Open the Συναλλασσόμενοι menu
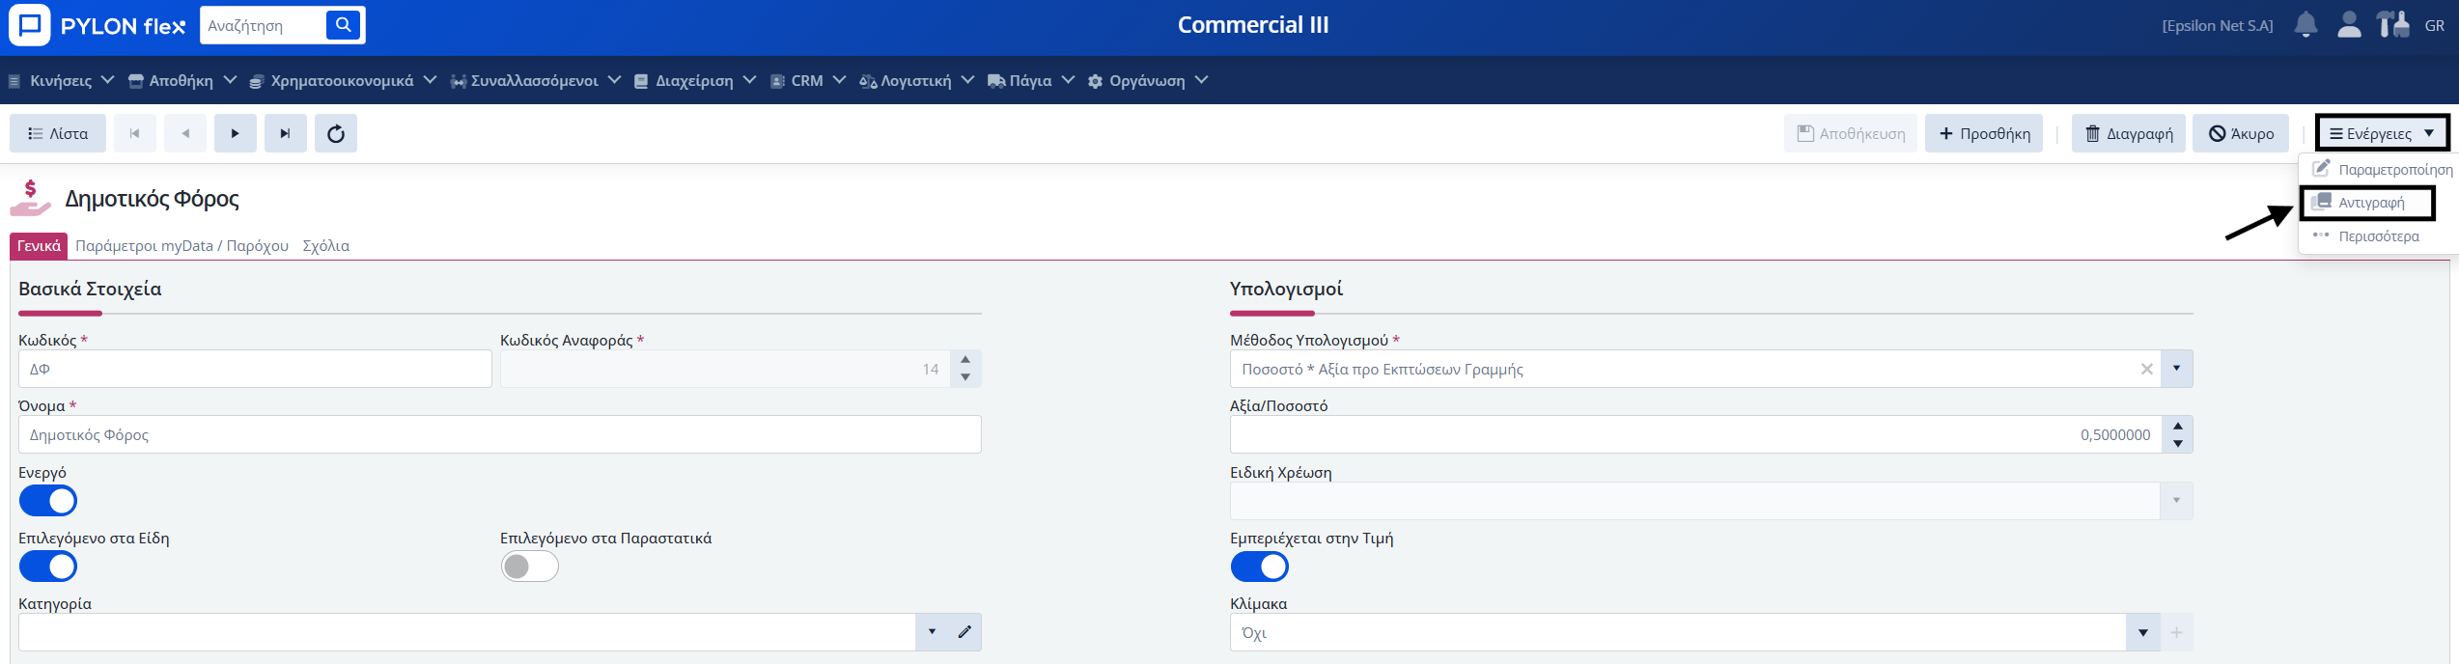 pos(535,81)
